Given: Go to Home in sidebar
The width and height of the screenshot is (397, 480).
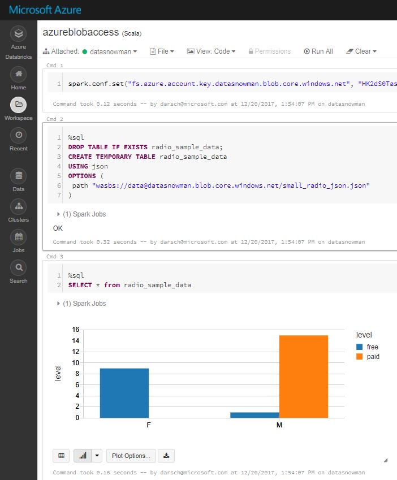Looking at the screenshot, I should tap(18, 75).
